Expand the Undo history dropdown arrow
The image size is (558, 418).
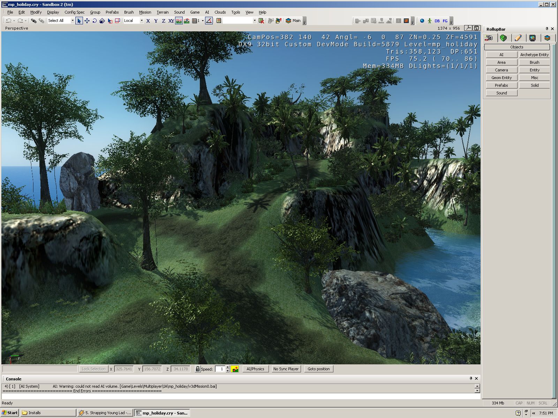click(x=14, y=21)
